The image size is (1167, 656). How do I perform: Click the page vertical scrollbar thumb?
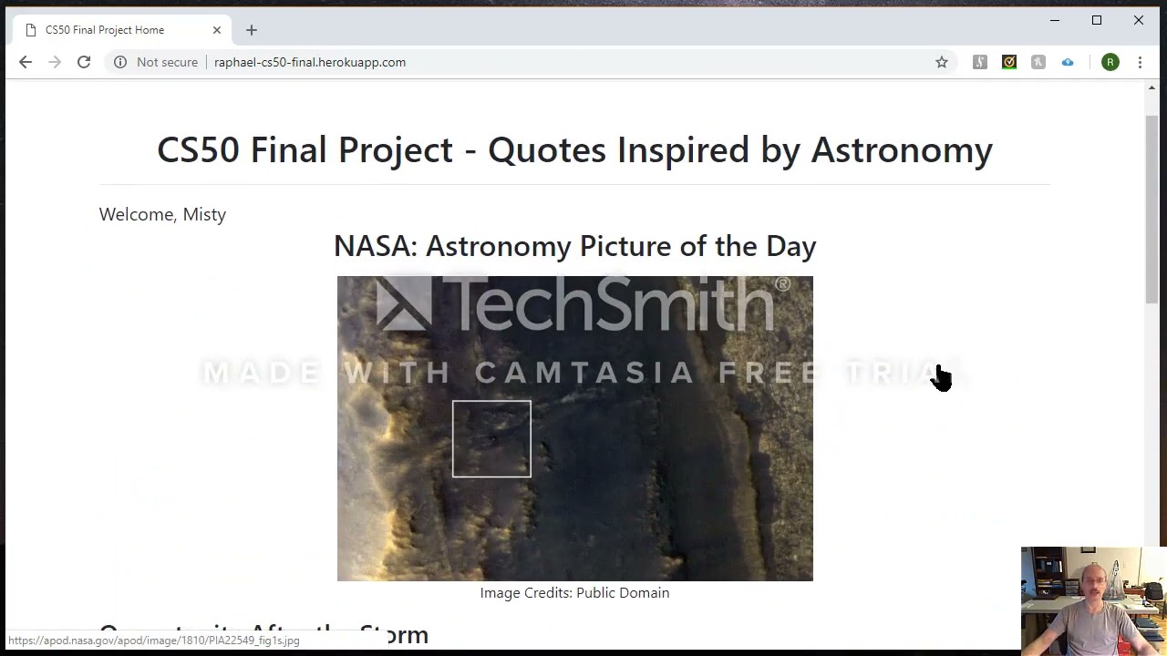tap(1152, 210)
